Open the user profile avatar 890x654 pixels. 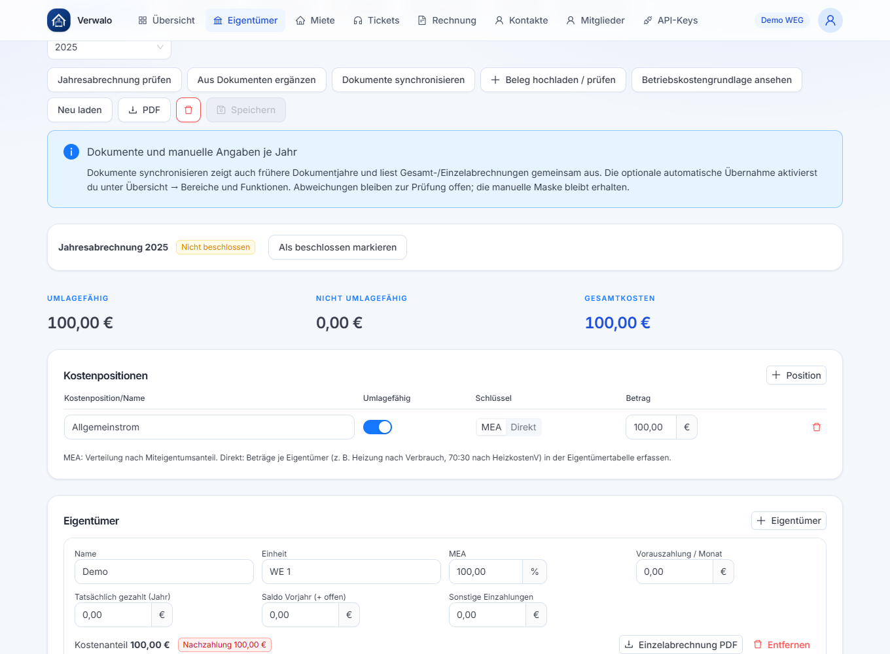click(830, 20)
